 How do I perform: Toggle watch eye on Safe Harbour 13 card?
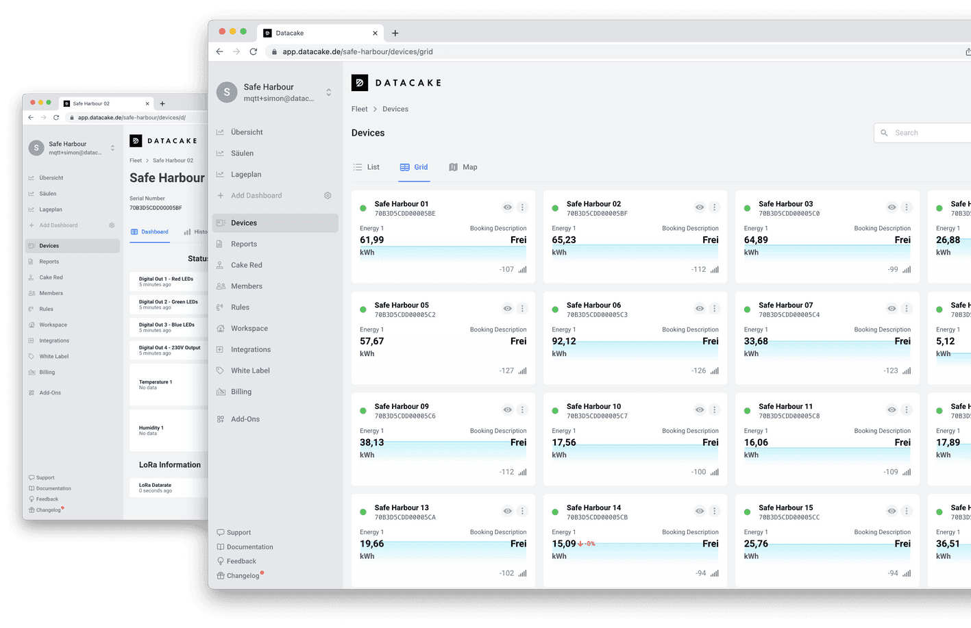[x=507, y=511]
